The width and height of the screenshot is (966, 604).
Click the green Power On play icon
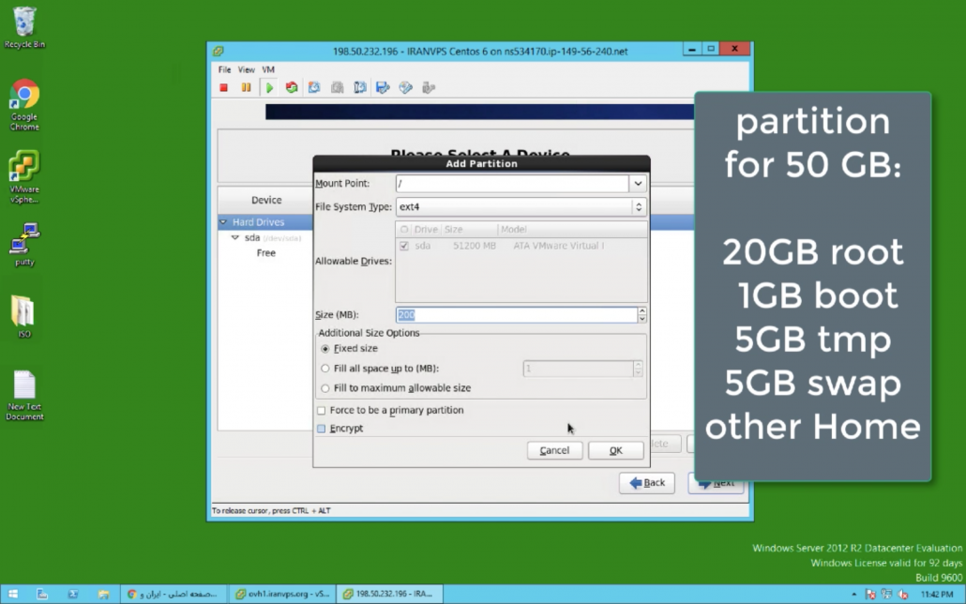coord(269,88)
